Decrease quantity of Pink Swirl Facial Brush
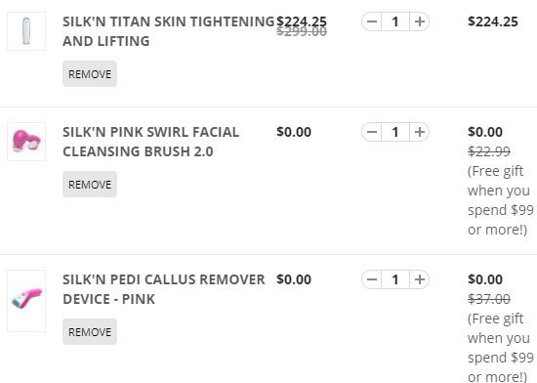537x383 pixels. pos(372,132)
